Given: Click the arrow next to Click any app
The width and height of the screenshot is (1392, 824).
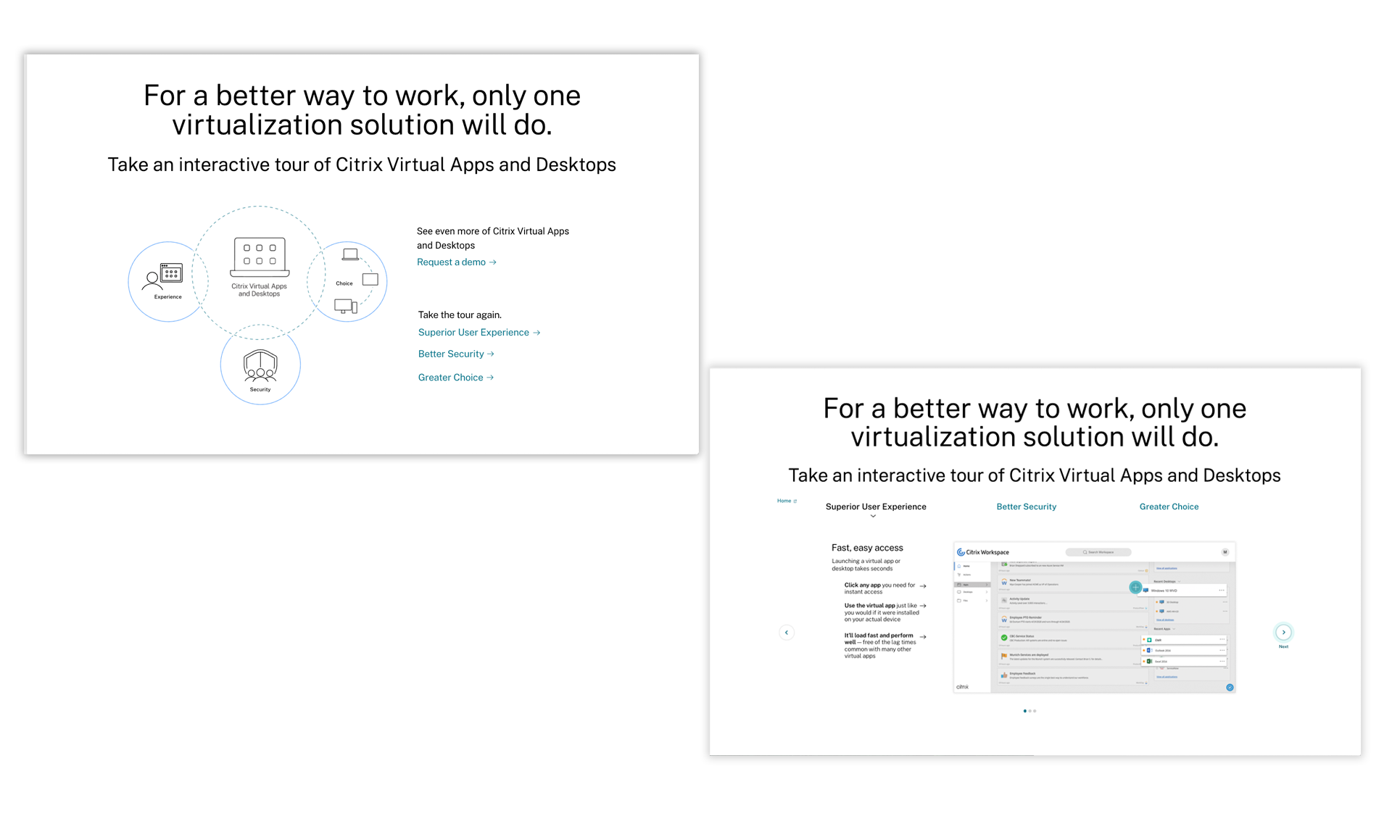Looking at the screenshot, I should (x=923, y=586).
